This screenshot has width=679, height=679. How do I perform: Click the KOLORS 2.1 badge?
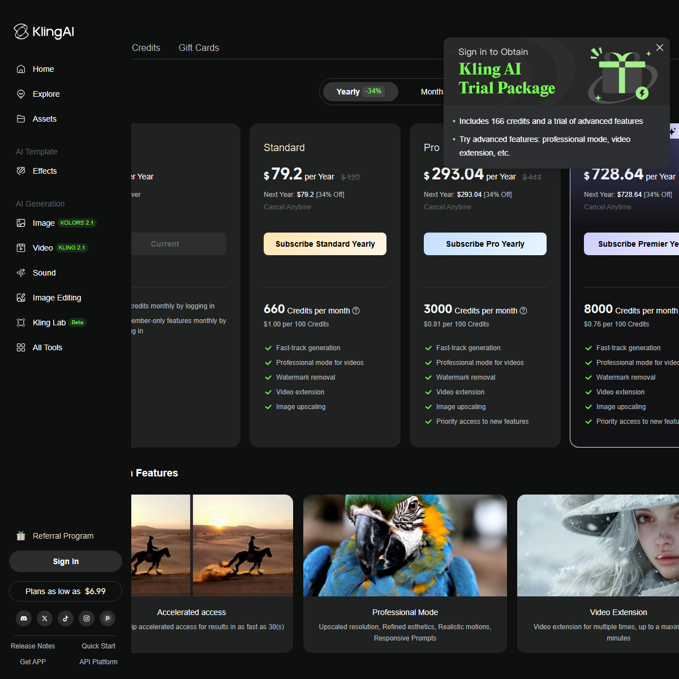click(x=77, y=223)
